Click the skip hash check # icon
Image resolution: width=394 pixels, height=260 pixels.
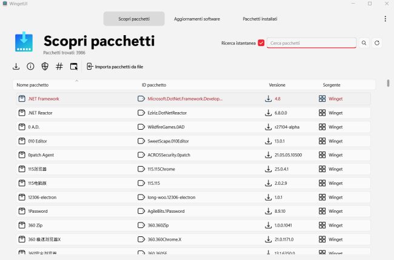coord(59,67)
